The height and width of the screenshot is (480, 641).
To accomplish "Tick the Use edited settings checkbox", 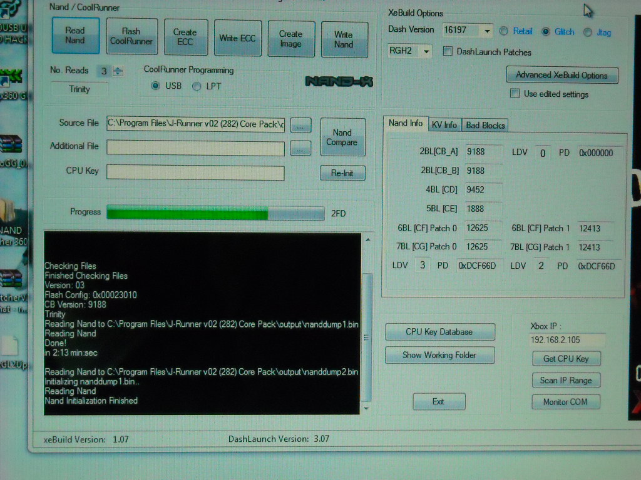I will [x=515, y=94].
